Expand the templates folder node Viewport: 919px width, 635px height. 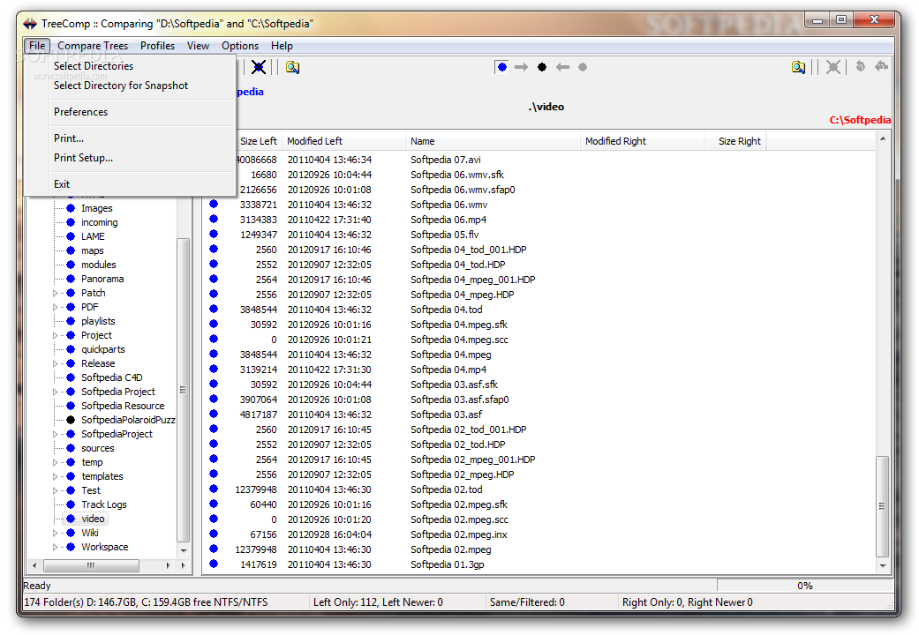click(56, 476)
